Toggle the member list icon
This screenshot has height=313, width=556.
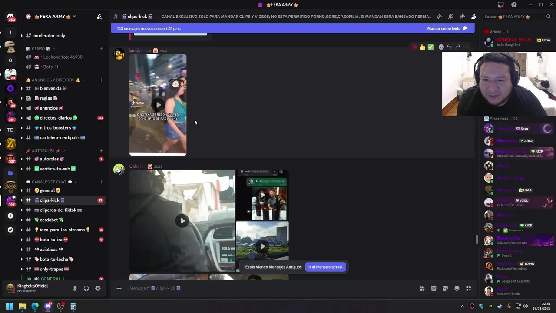tap(473, 17)
